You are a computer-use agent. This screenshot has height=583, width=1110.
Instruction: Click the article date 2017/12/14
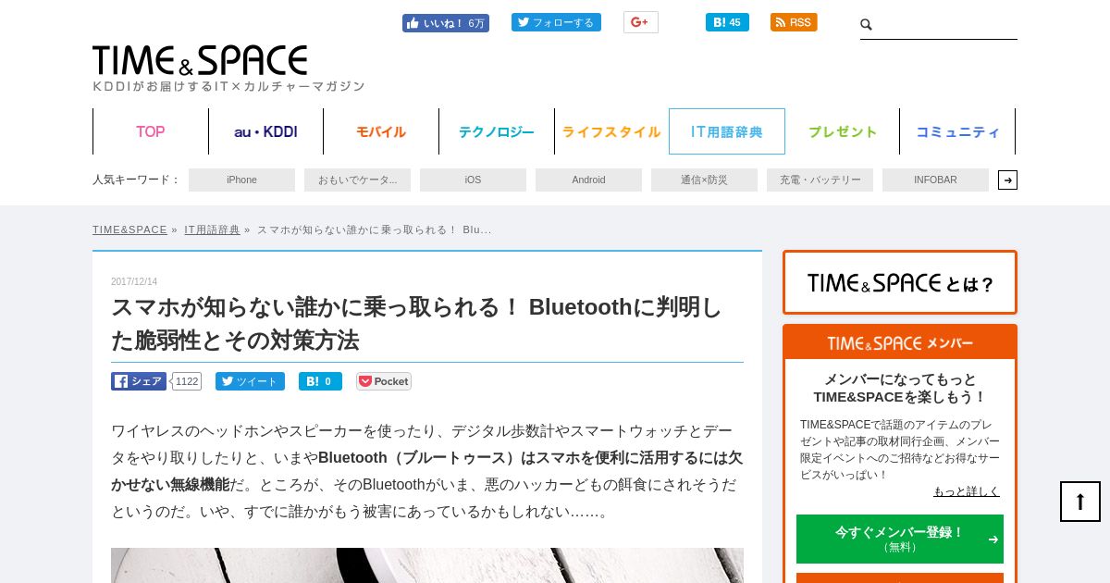(x=134, y=281)
